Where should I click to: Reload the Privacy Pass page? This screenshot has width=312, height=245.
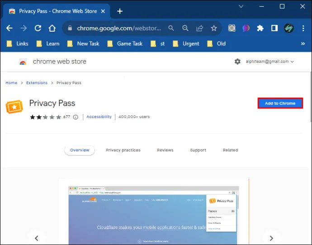(38, 28)
